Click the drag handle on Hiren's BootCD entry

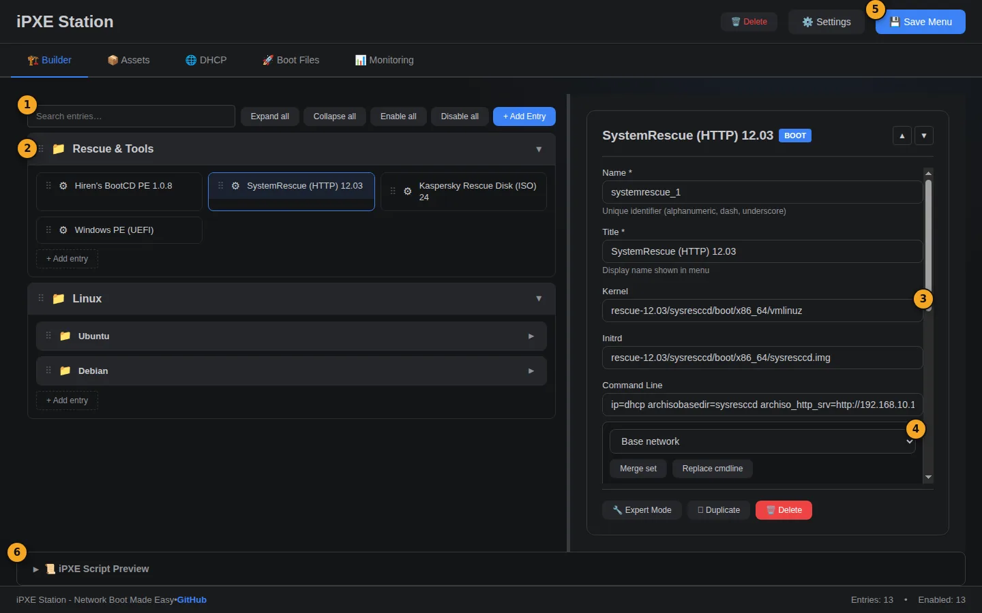[48, 186]
